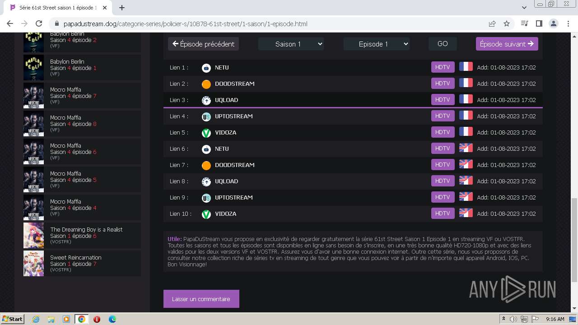This screenshot has height=325, width=578.
Task: Open the file explorer taskbar icon
Action: [51, 319]
